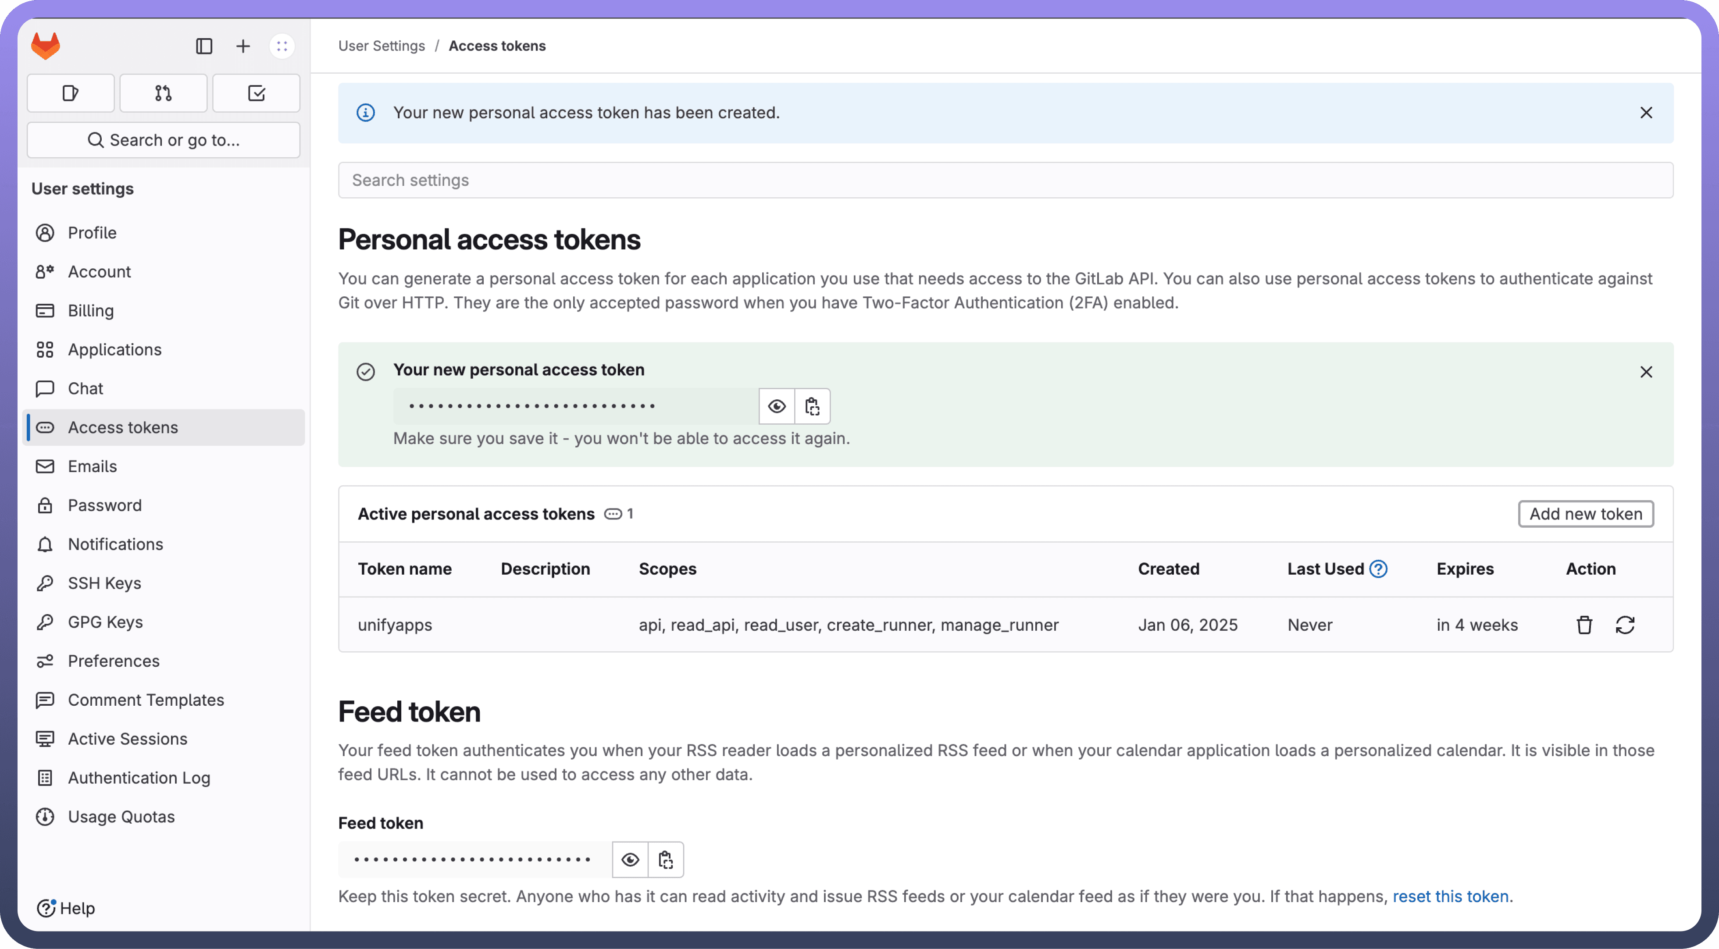Reveal the feed token value
The image size is (1719, 949).
point(630,860)
